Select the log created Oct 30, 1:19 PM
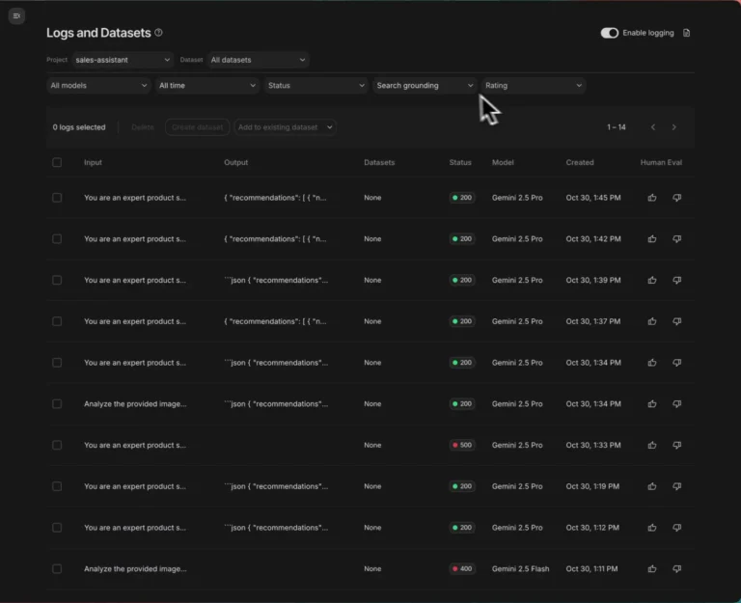 57,486
